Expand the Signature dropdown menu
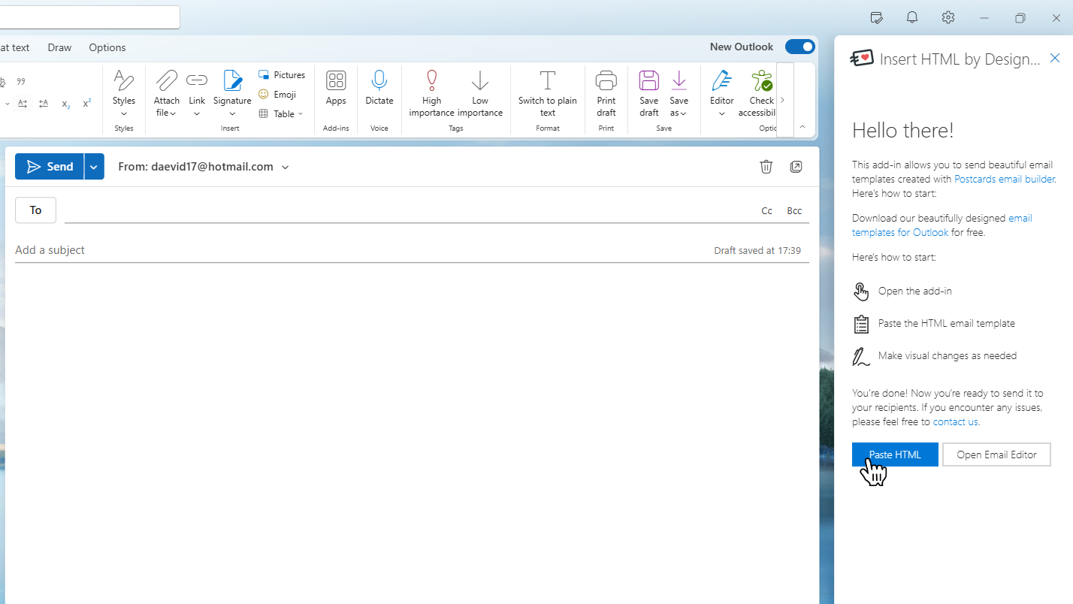 point(232,113)
